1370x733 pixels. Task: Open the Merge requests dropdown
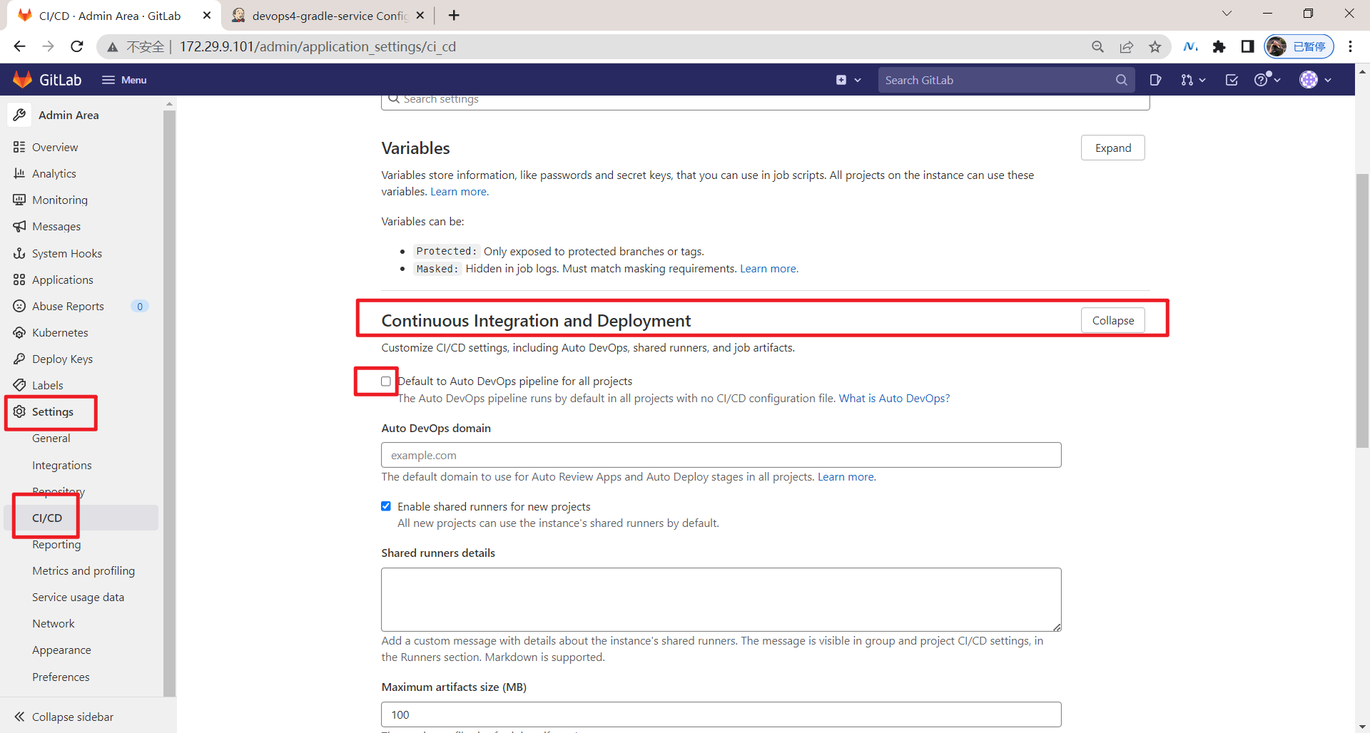point(1192,80)
